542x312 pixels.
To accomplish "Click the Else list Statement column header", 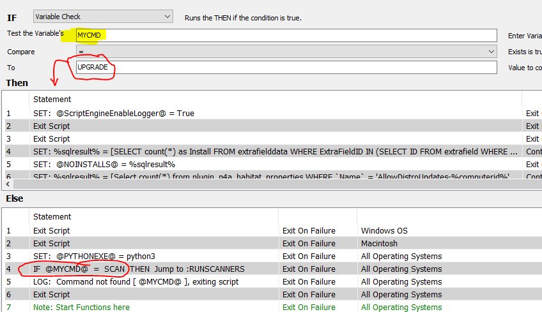I will (52, 216).
